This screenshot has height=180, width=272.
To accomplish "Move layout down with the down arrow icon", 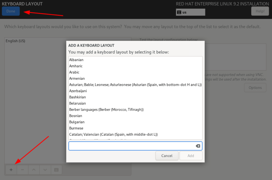I will [45, 170].
